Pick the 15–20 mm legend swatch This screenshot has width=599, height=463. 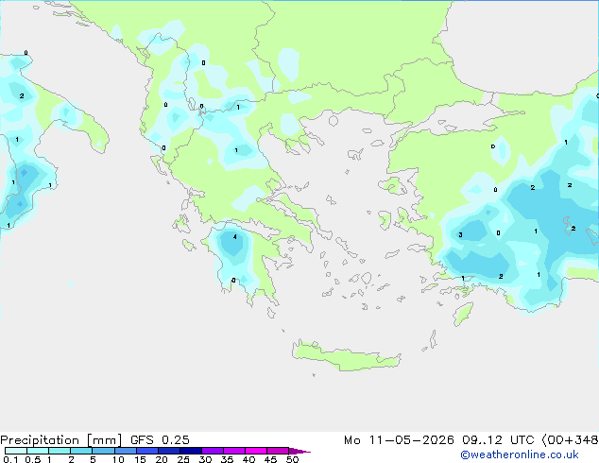[147, 451]
